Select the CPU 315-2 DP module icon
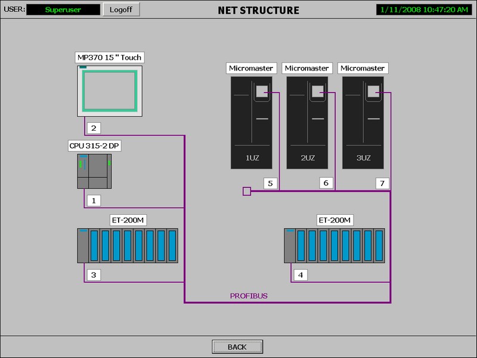477x358 pixels. (94, 171)
